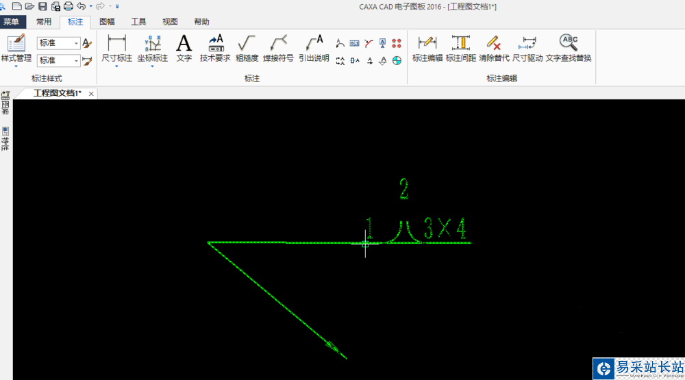Screen dimensions: 685x380
Task: Open the 标注编辑 annotation edit tool
Action: (x=427, y=48)
